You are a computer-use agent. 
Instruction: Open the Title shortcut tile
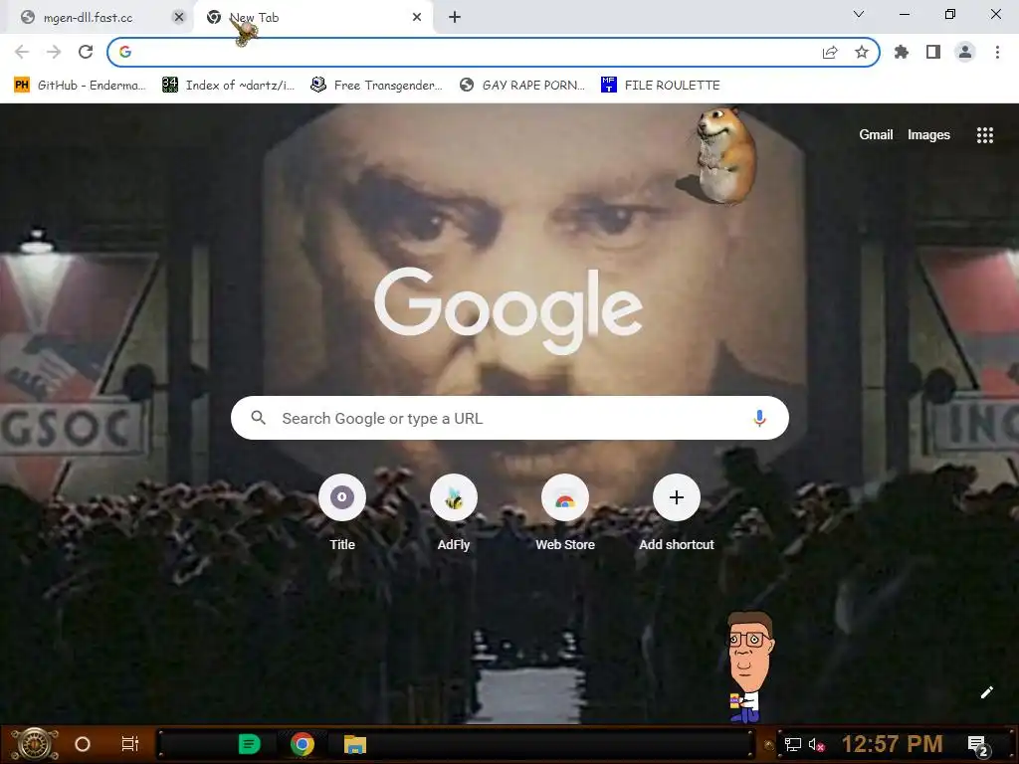click(342, 513)
